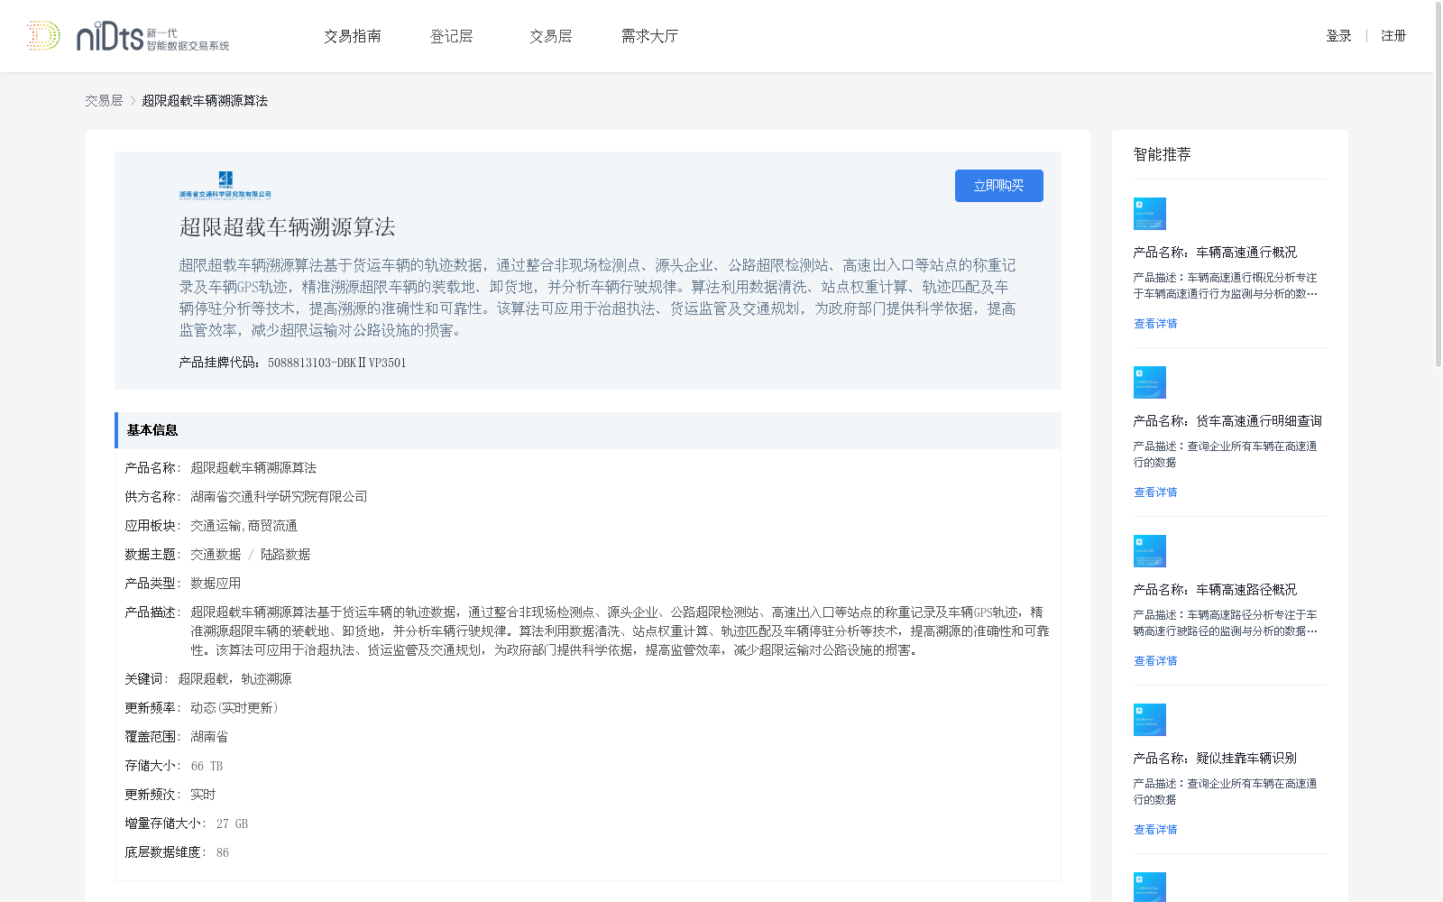Click 应用板块 value 交通运输,商贸流通
Screen dimensions: 1443x902
[244, 526]
